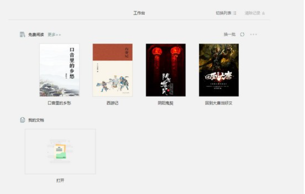This screenshot has height=194, width=305.
Task: Click 清除记录 text button
Action: (252, 13)
